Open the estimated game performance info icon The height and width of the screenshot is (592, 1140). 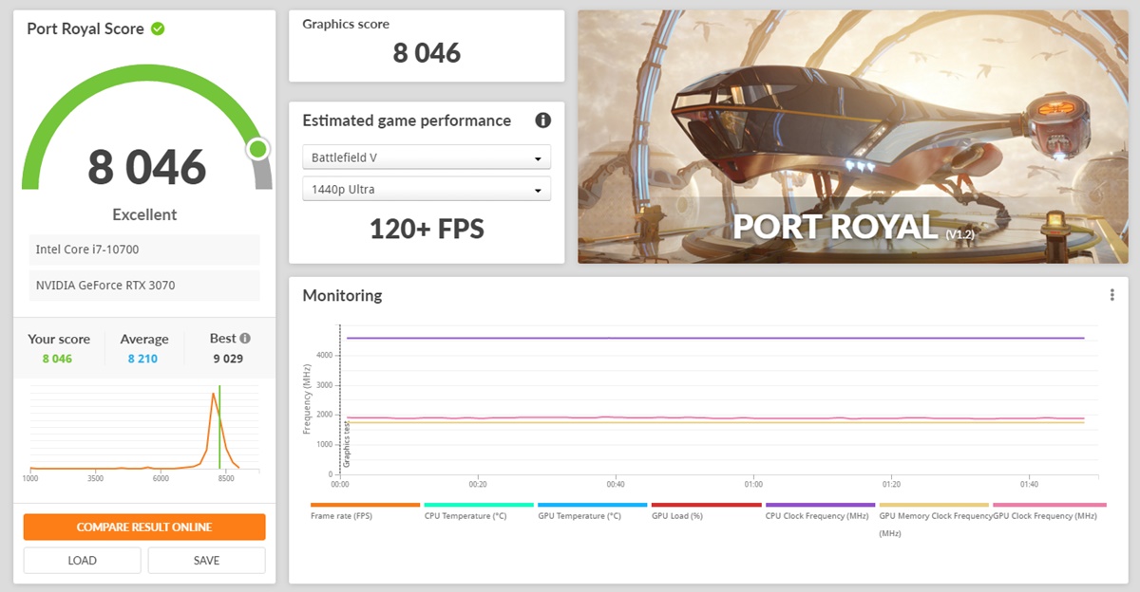(543, 120)
